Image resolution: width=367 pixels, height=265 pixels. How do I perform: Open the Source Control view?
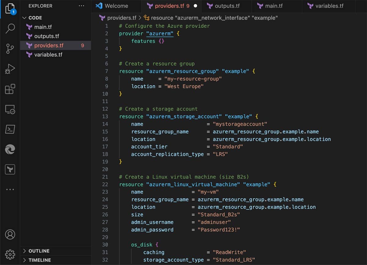10,49
